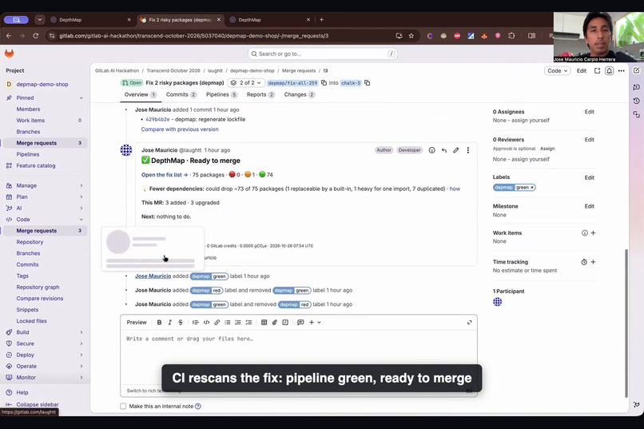Check Make this an internal note
Image resolution: width=644 pixels, height=429 pixels.
[x=123, y=406]
